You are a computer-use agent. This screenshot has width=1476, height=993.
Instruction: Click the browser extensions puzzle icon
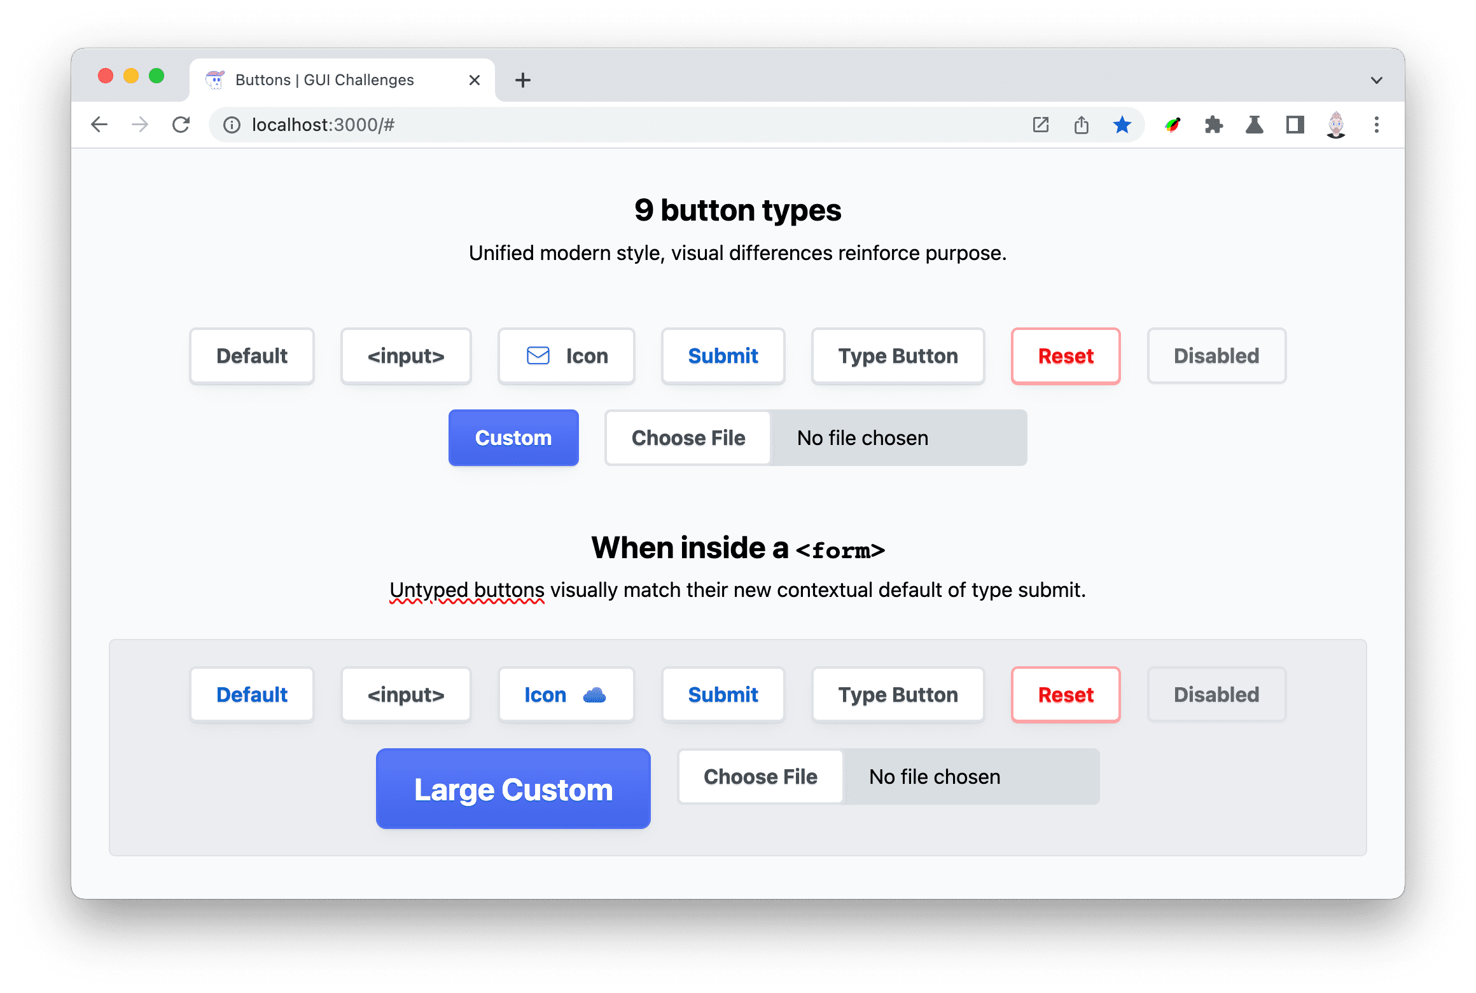[x=1218, y=124]
